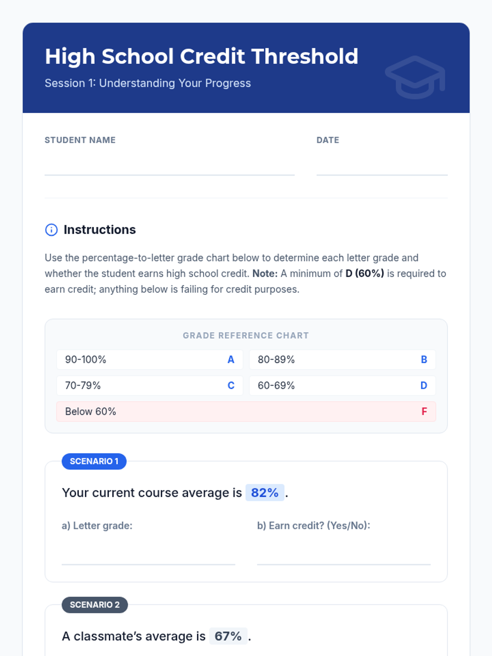Click the High School Credit Threshold title

pos(201,56)
